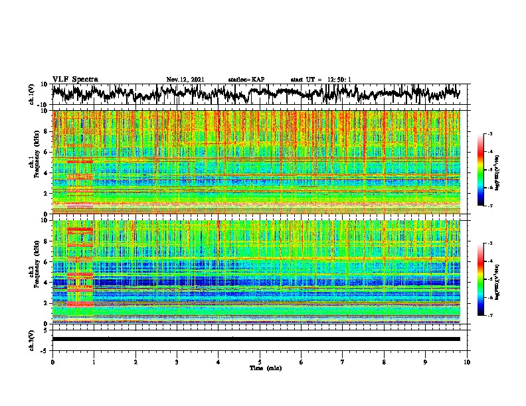Click time axis tick label "5"
This screenshot has width=526, height=406.
coord(260,362)
